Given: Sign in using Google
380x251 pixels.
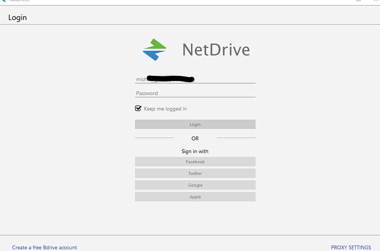Looking at the screenshot, I should 195,185.
